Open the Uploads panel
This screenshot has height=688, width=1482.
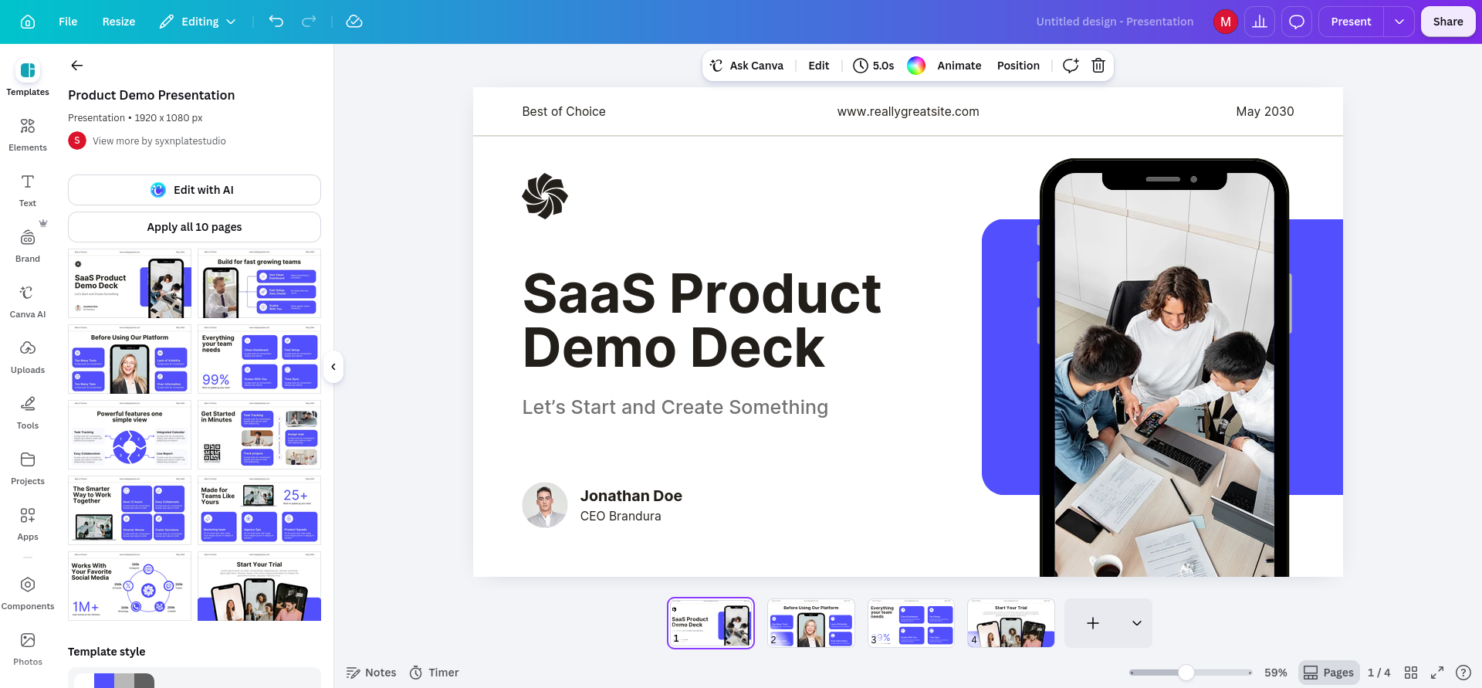pos(28,357)
